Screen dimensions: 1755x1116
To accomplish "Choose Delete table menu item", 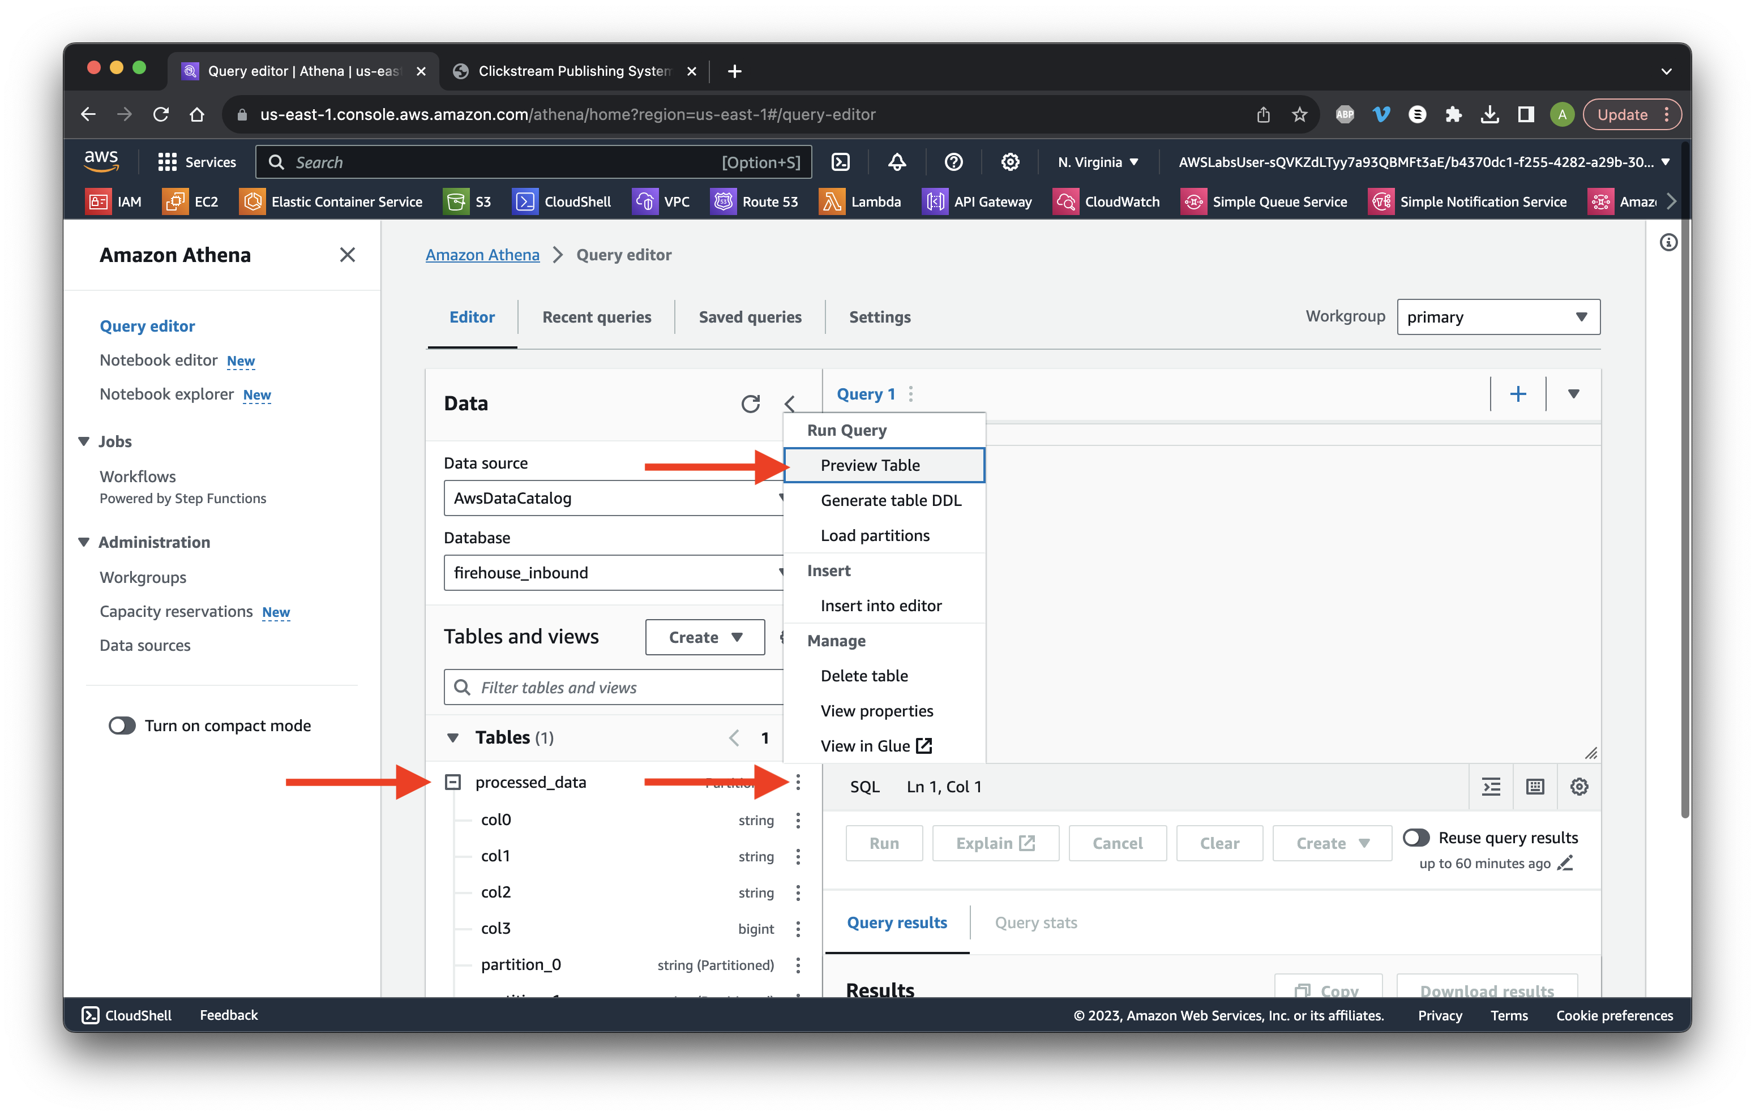I will pyautogui.click(x=884, y=676).
